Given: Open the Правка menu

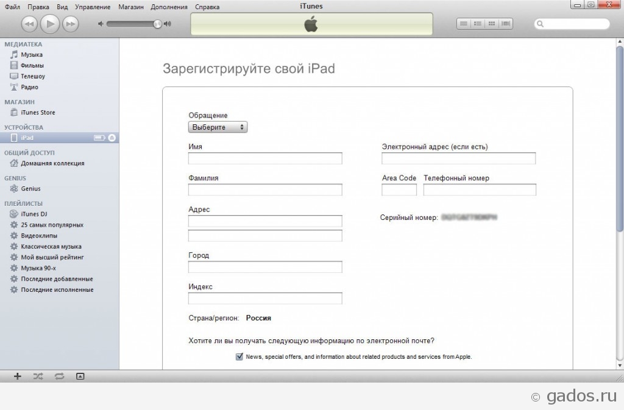Looking at the screenshot, I should click(x=38, y=7).
